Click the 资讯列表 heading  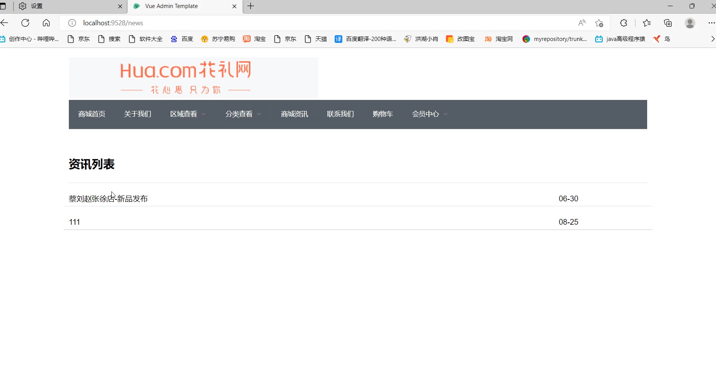click(92, 164)
